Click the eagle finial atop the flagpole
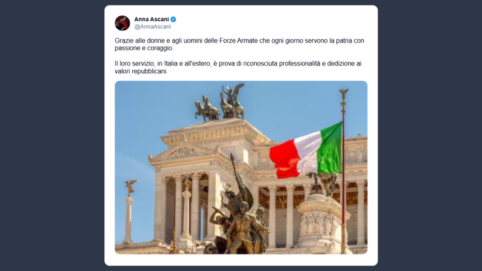Screen dimensions: 482x271 (344, 92)
